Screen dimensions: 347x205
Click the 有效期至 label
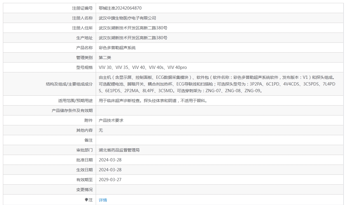84,180
